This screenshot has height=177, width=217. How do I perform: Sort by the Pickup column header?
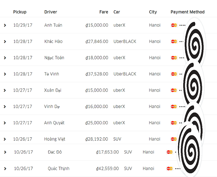[x=20, y=12]
